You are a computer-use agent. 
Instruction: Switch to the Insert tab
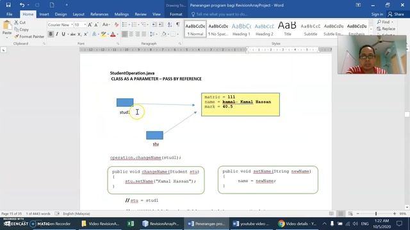click(x=44, y=14)
